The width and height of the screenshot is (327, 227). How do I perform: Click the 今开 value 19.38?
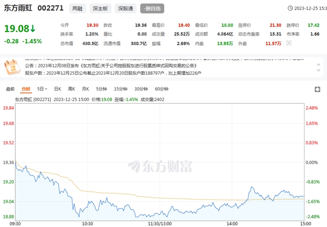tap(92, 25)
